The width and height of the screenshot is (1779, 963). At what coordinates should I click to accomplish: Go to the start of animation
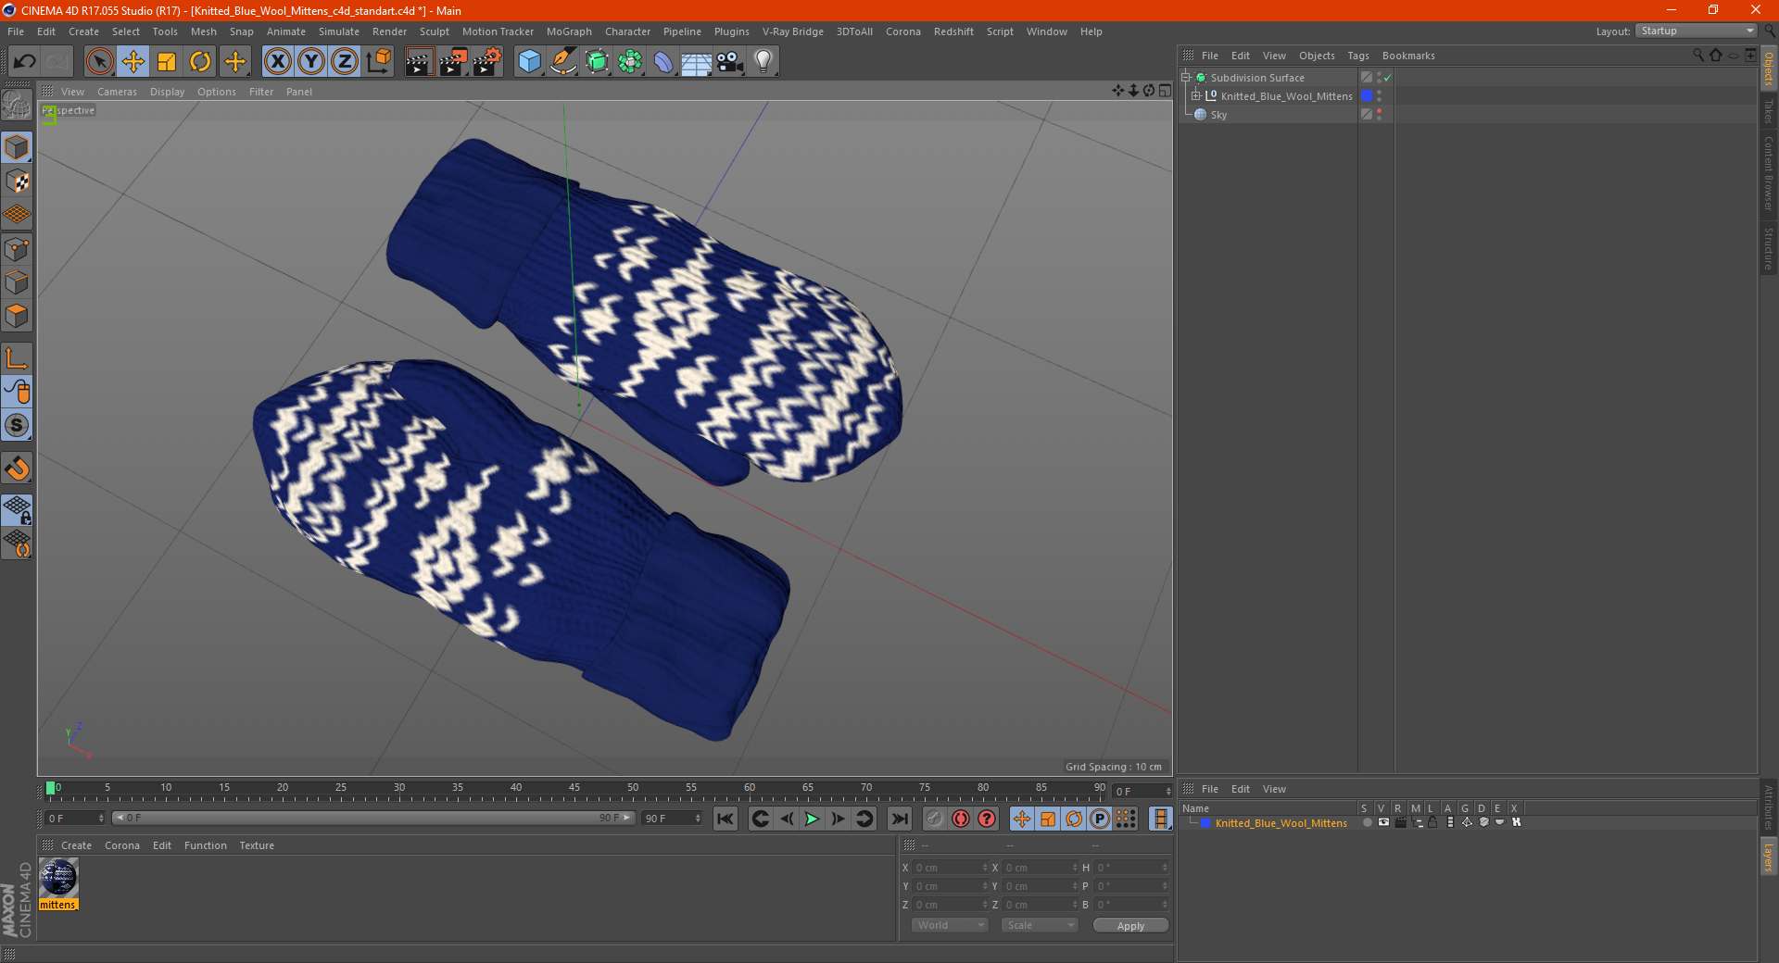tap(725, 819)
